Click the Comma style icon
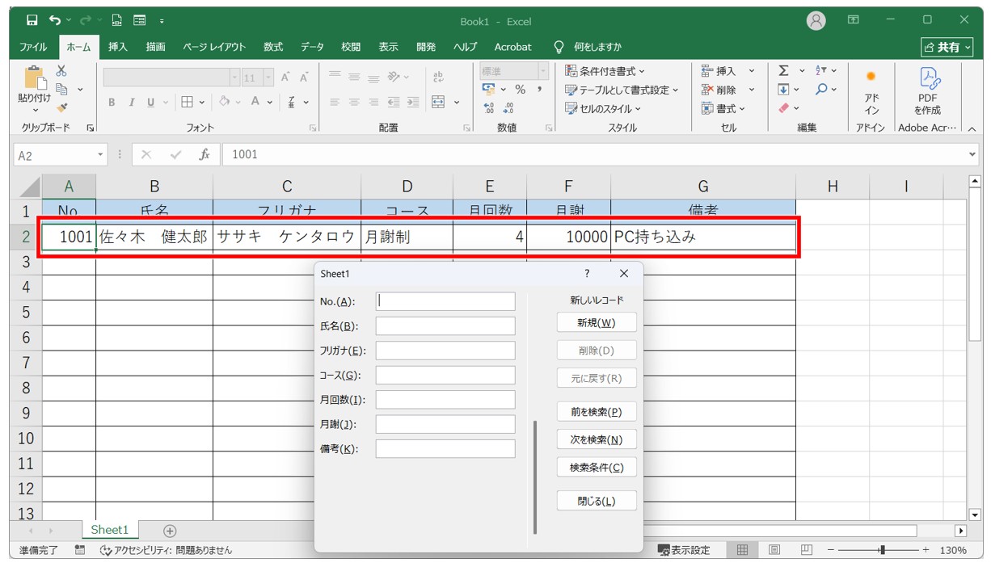The height and width of the screenshot is (567, 991). [538, 90]
